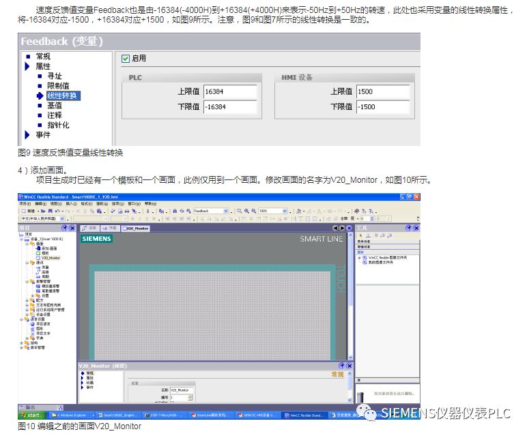Image resolution: width=527 pixels, height=436 pixels.
Task: Click HMI 上限值 field showing 1500
Action: [x=383, y=91]
